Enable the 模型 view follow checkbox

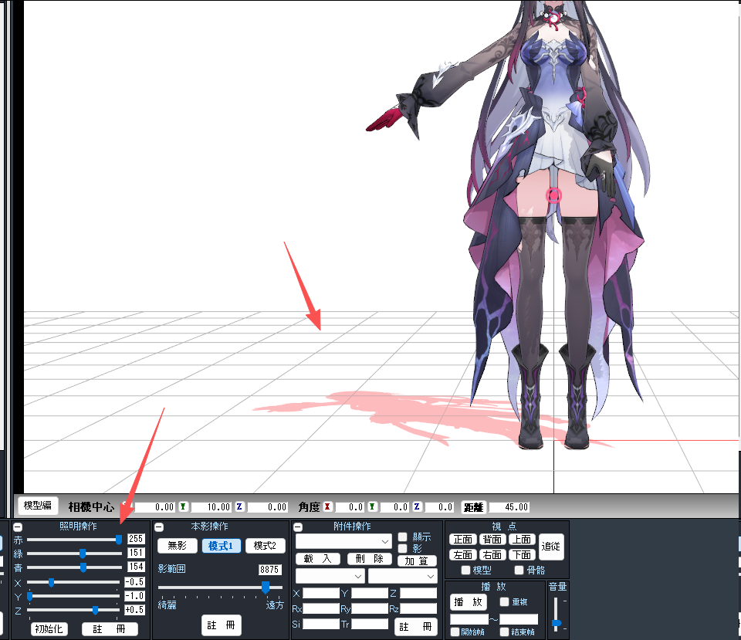coord(465,570)
